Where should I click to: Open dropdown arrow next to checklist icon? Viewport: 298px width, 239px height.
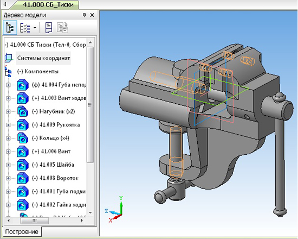[35, 28]
